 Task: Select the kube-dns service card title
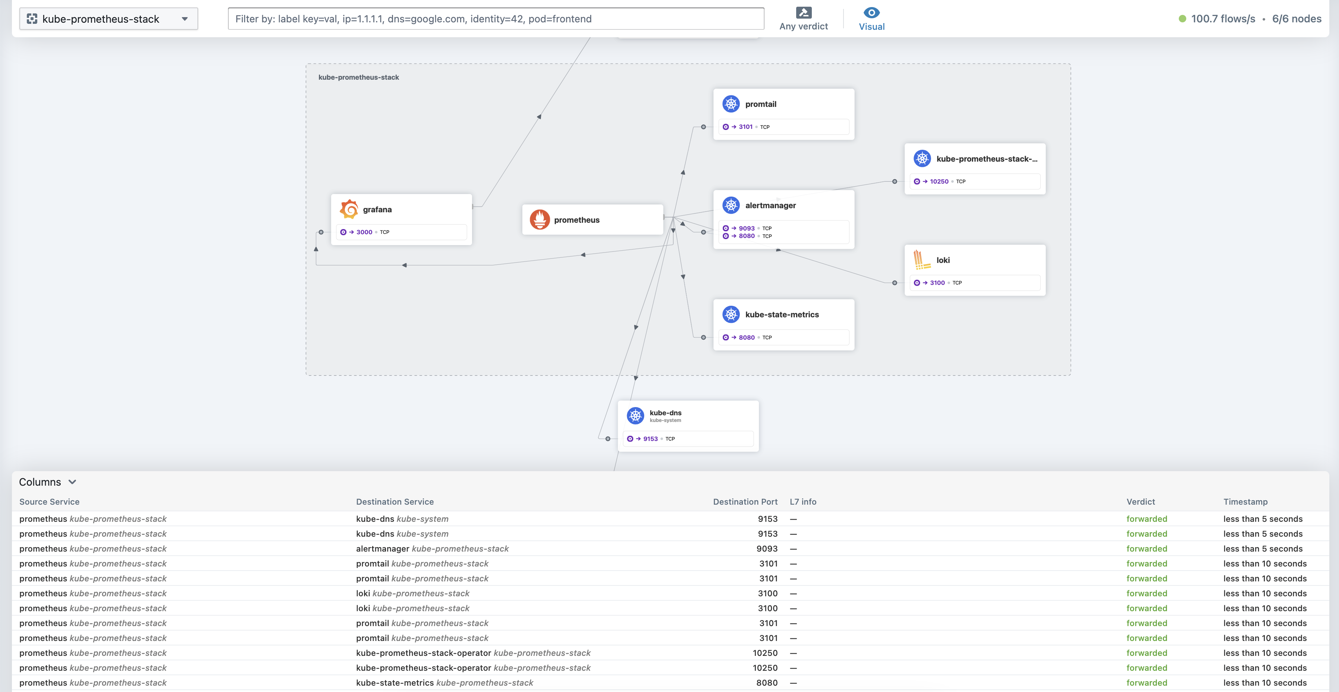click(x=665, y=413)
